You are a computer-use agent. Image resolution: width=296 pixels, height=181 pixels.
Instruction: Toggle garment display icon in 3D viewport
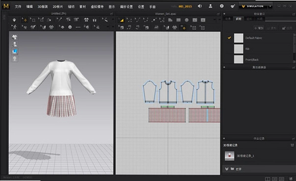point(15,37)
